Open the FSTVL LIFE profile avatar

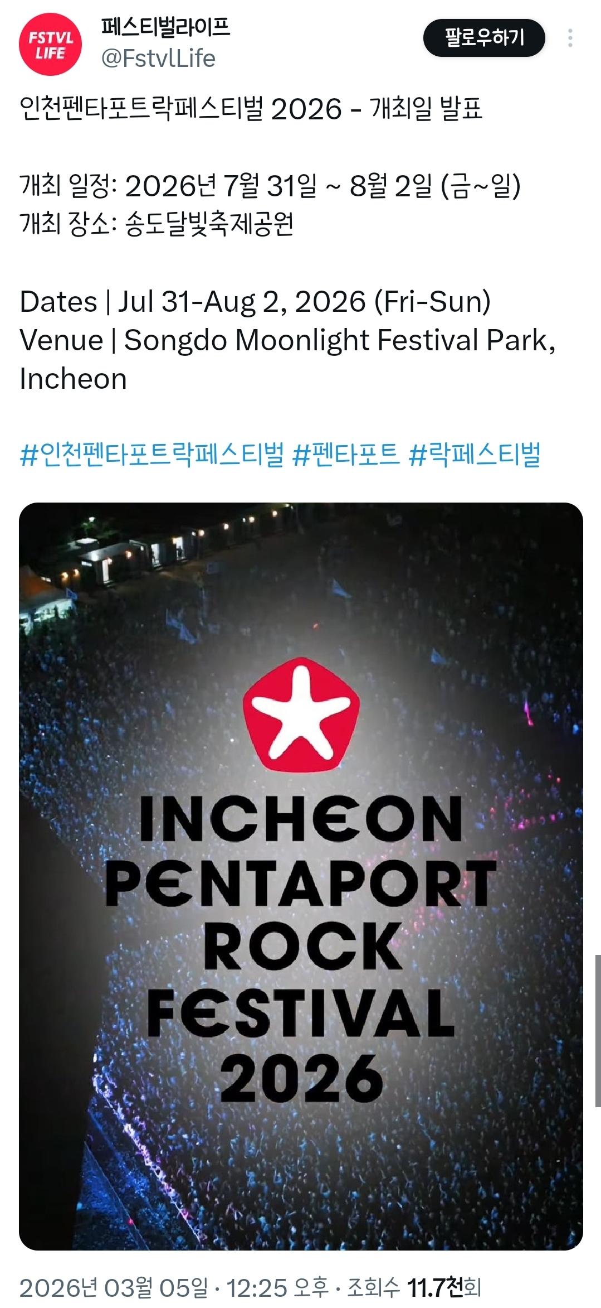click(x=50, y=44)
